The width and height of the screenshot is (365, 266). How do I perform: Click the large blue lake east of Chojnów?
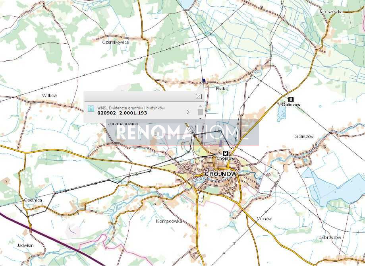click(335, 189)
